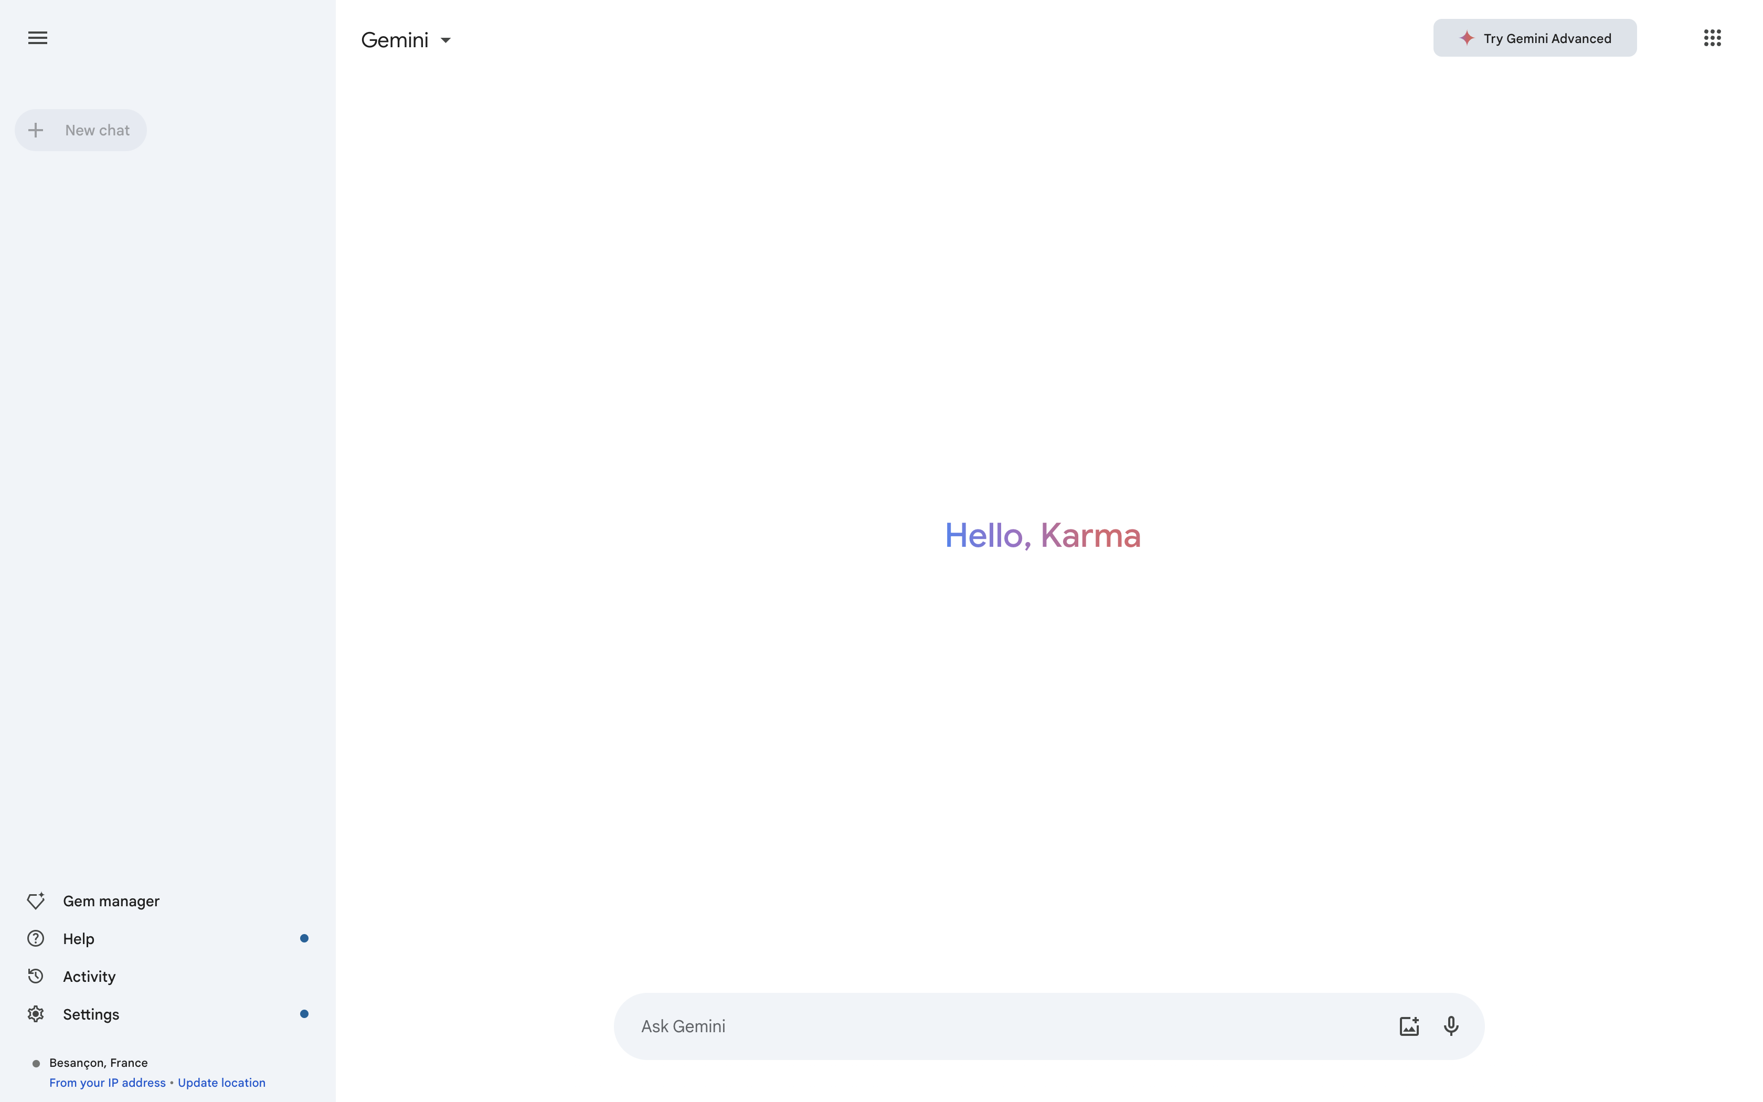Click the Activity history clock icon

tap(36, 977)
